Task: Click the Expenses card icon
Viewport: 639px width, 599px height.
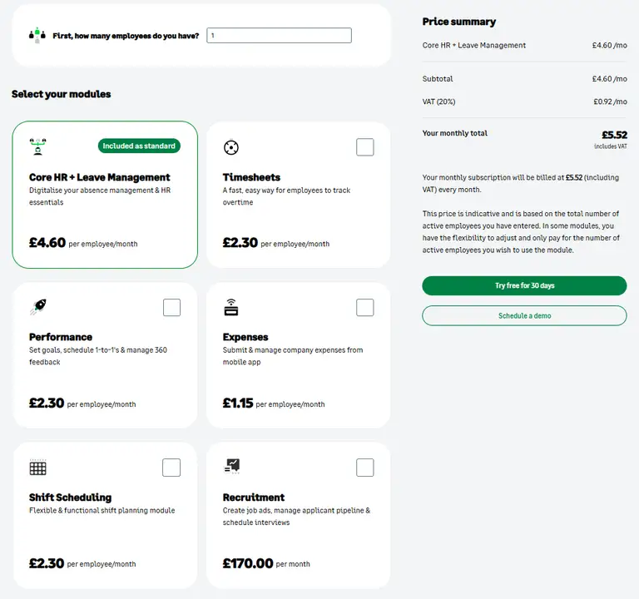Action: [x=231, y=308]
